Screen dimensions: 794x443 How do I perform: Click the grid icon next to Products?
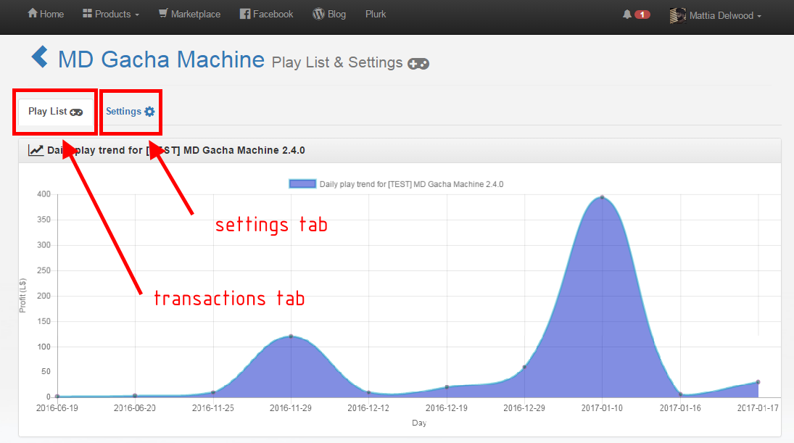point(88,13)
